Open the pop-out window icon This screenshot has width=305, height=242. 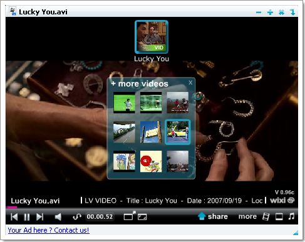[x=130, y=216]
